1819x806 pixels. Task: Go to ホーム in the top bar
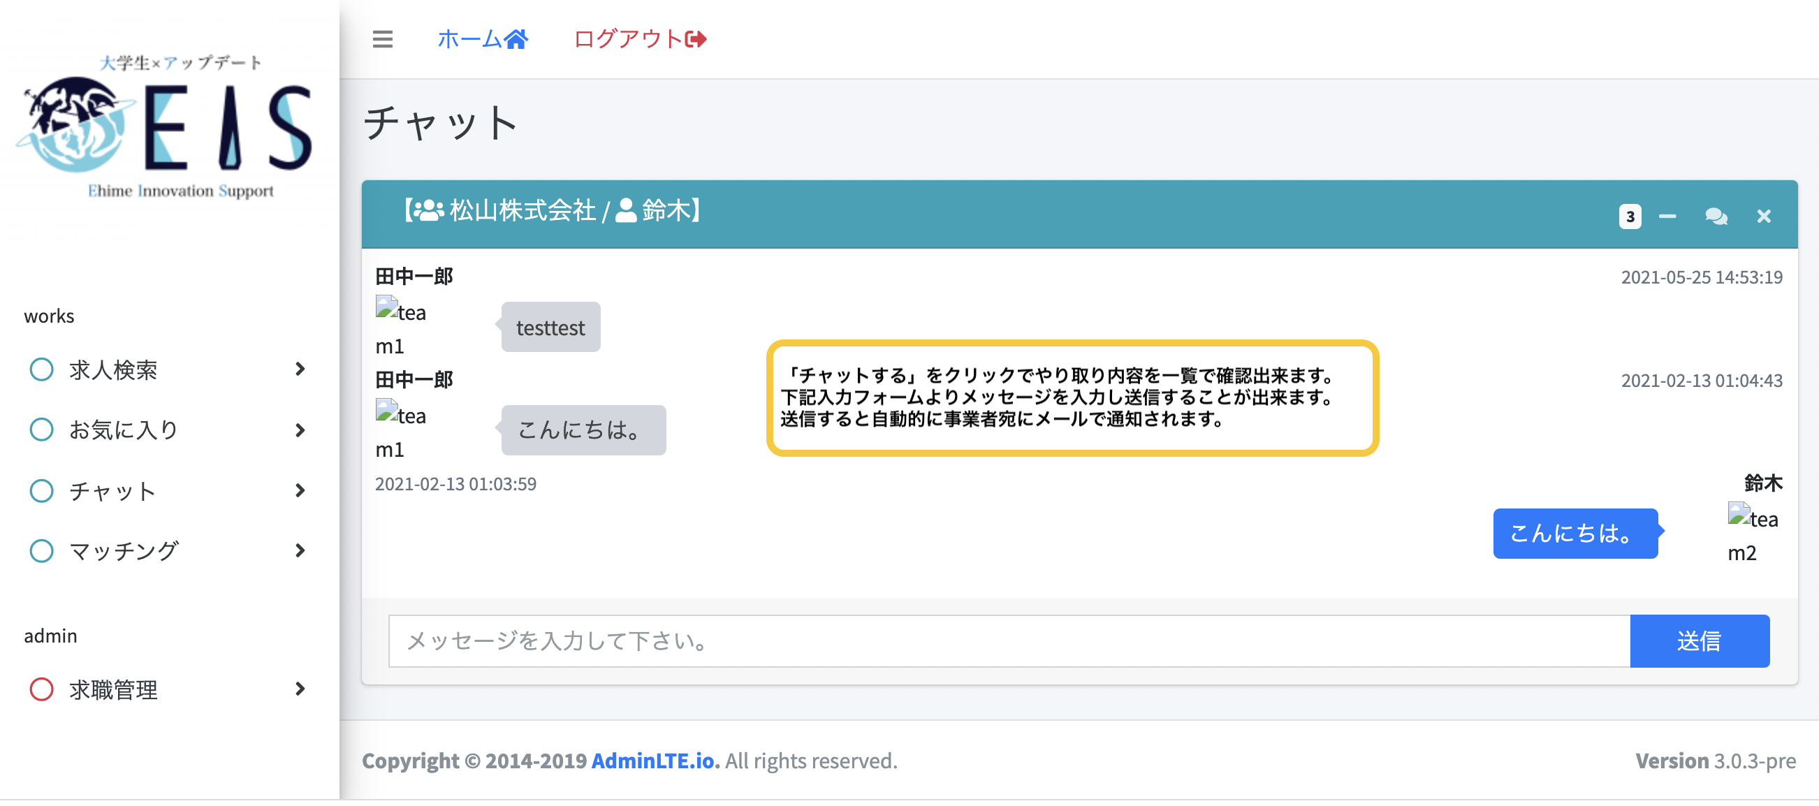click(x=469, y=39)
